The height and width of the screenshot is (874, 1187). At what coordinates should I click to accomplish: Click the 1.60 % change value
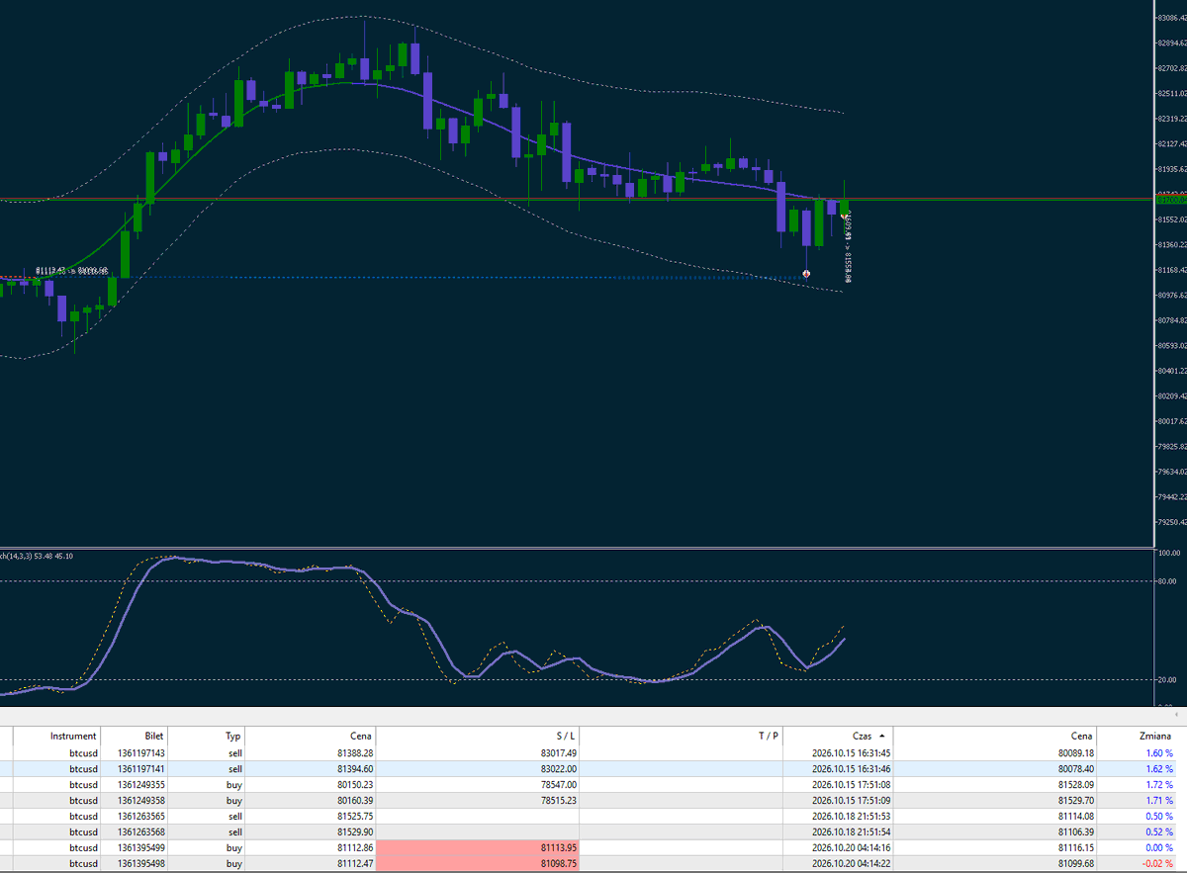pyautogui.click(x=1159, y=752)
